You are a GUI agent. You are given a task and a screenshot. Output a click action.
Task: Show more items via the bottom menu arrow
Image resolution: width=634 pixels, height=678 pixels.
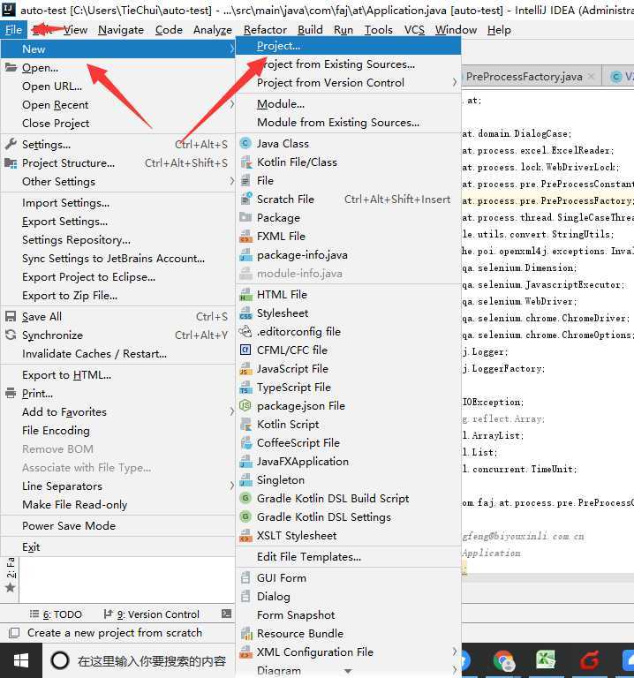pyautogui.click(x=348, y=671)
